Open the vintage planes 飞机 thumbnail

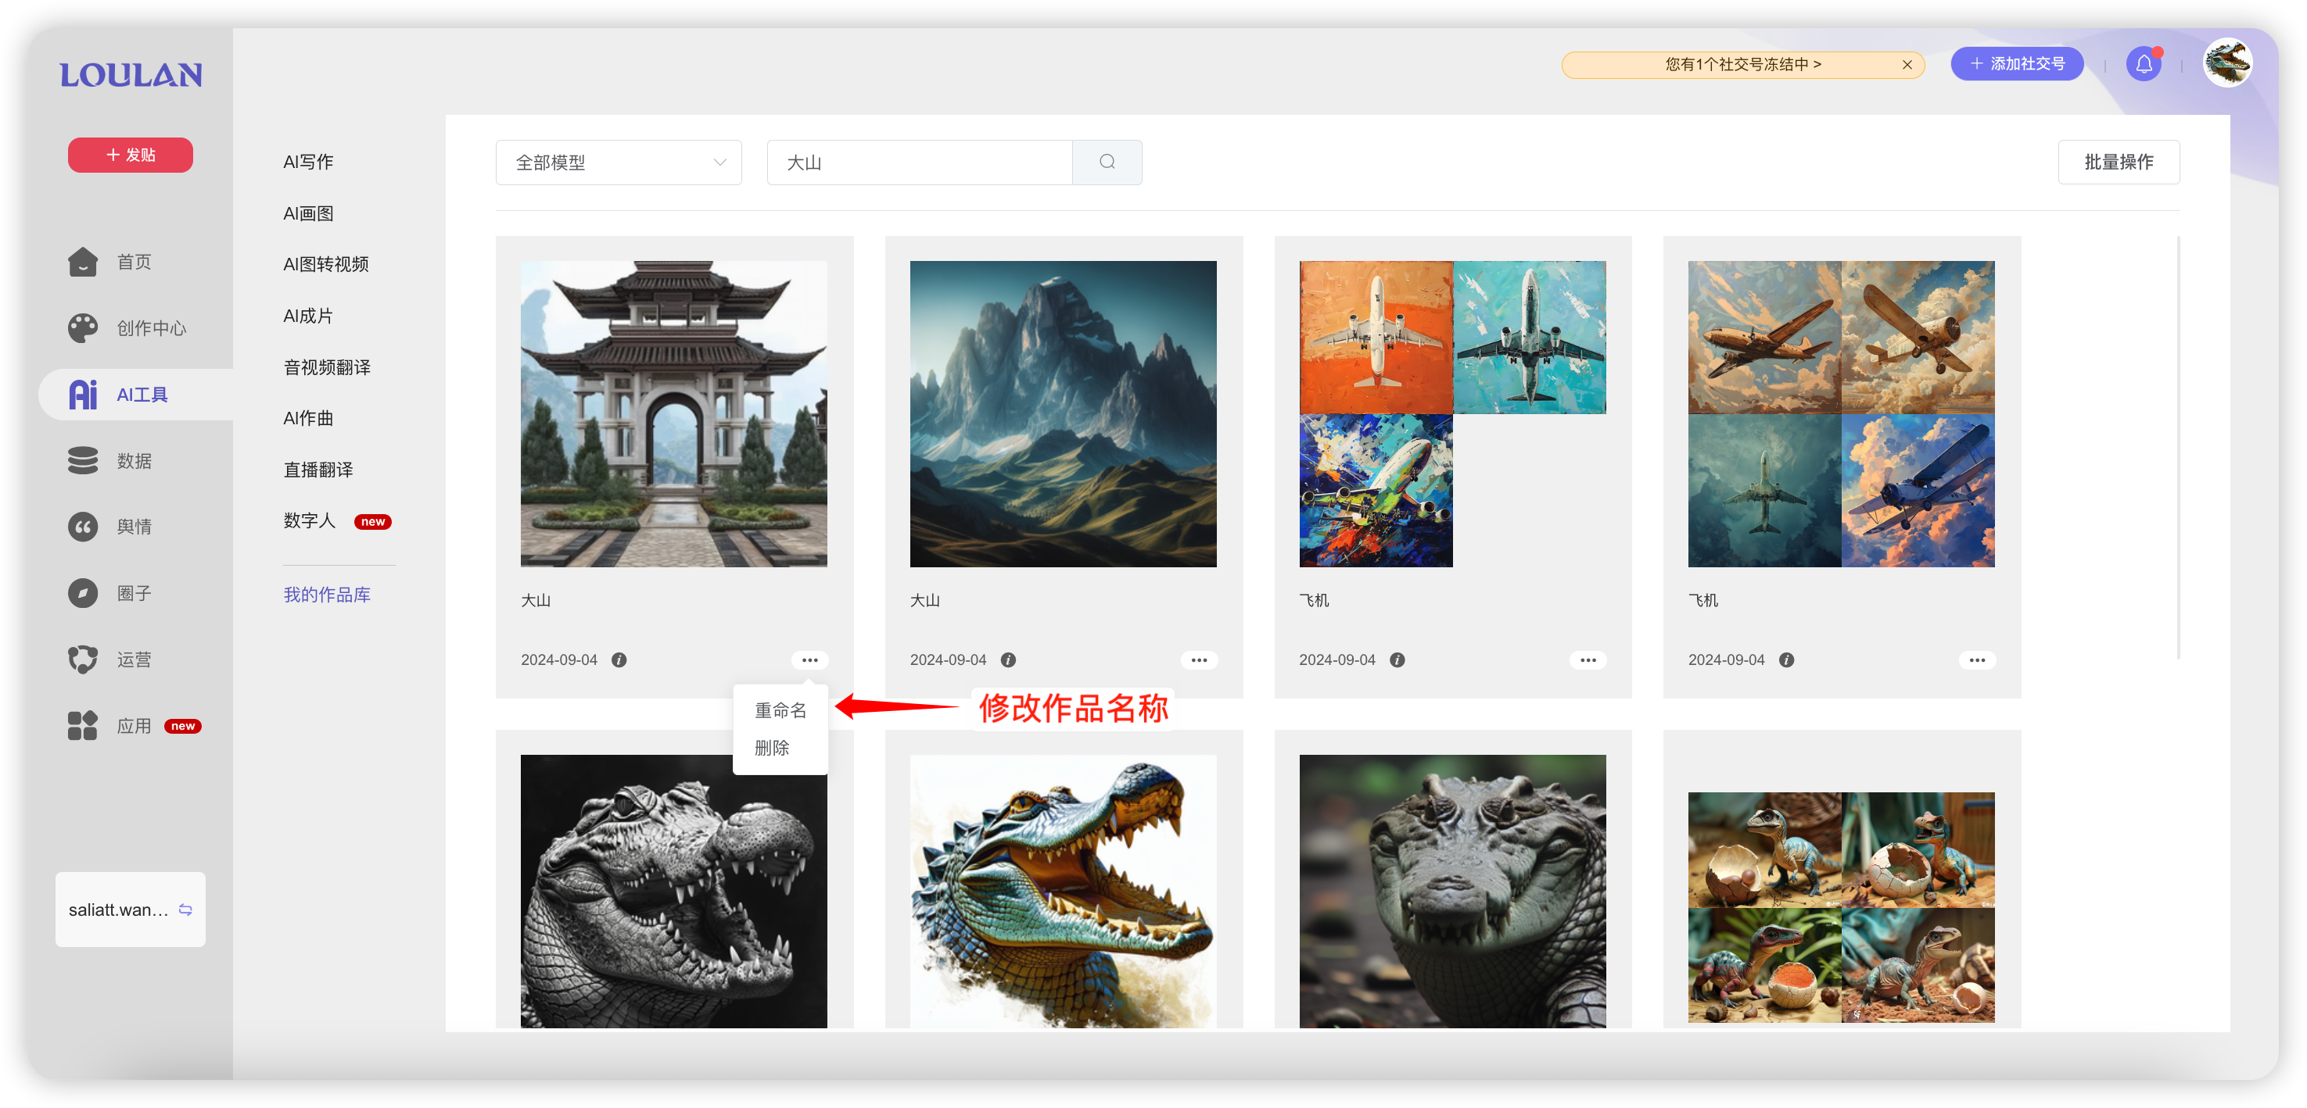[1842, 414]
